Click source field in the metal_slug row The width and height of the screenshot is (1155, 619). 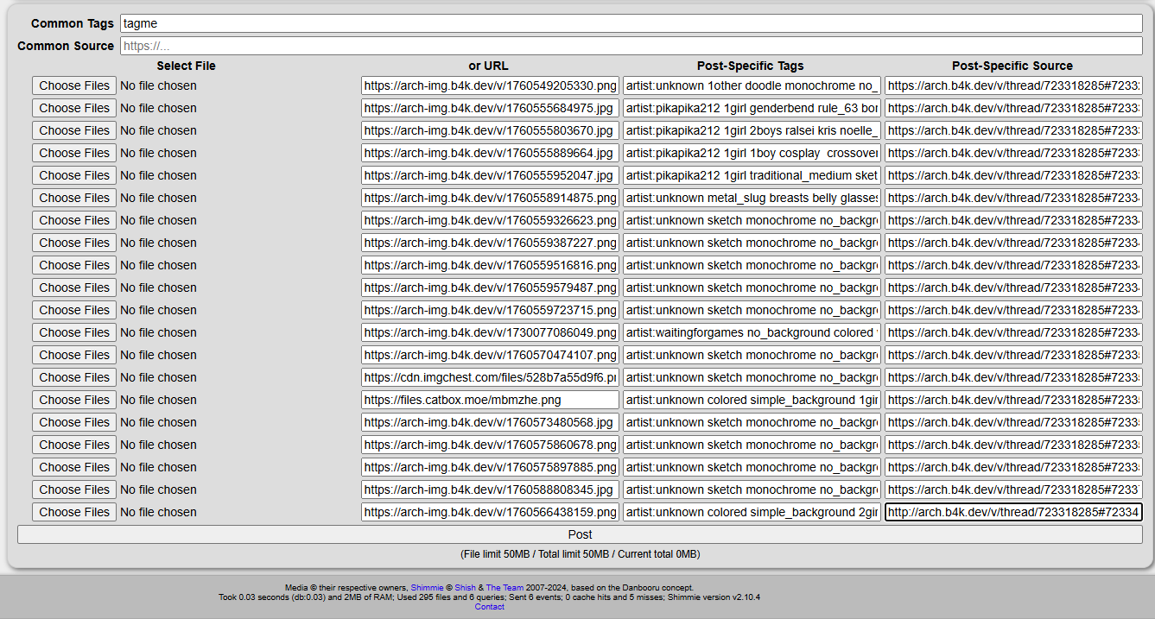1013,198
